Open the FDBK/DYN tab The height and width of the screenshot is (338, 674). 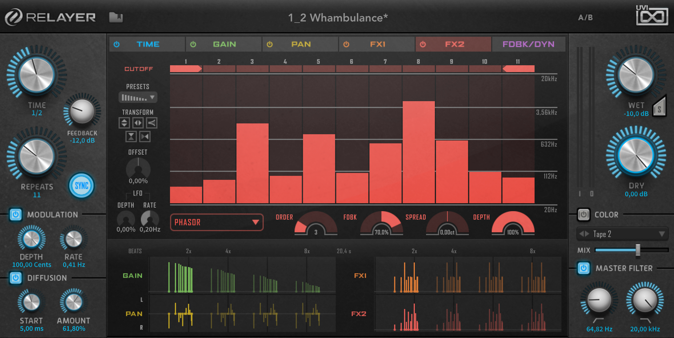tap(528, 44)
